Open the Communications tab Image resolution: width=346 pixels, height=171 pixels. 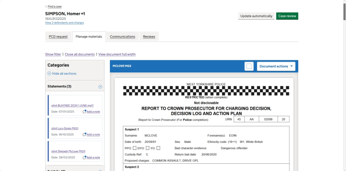122,37
